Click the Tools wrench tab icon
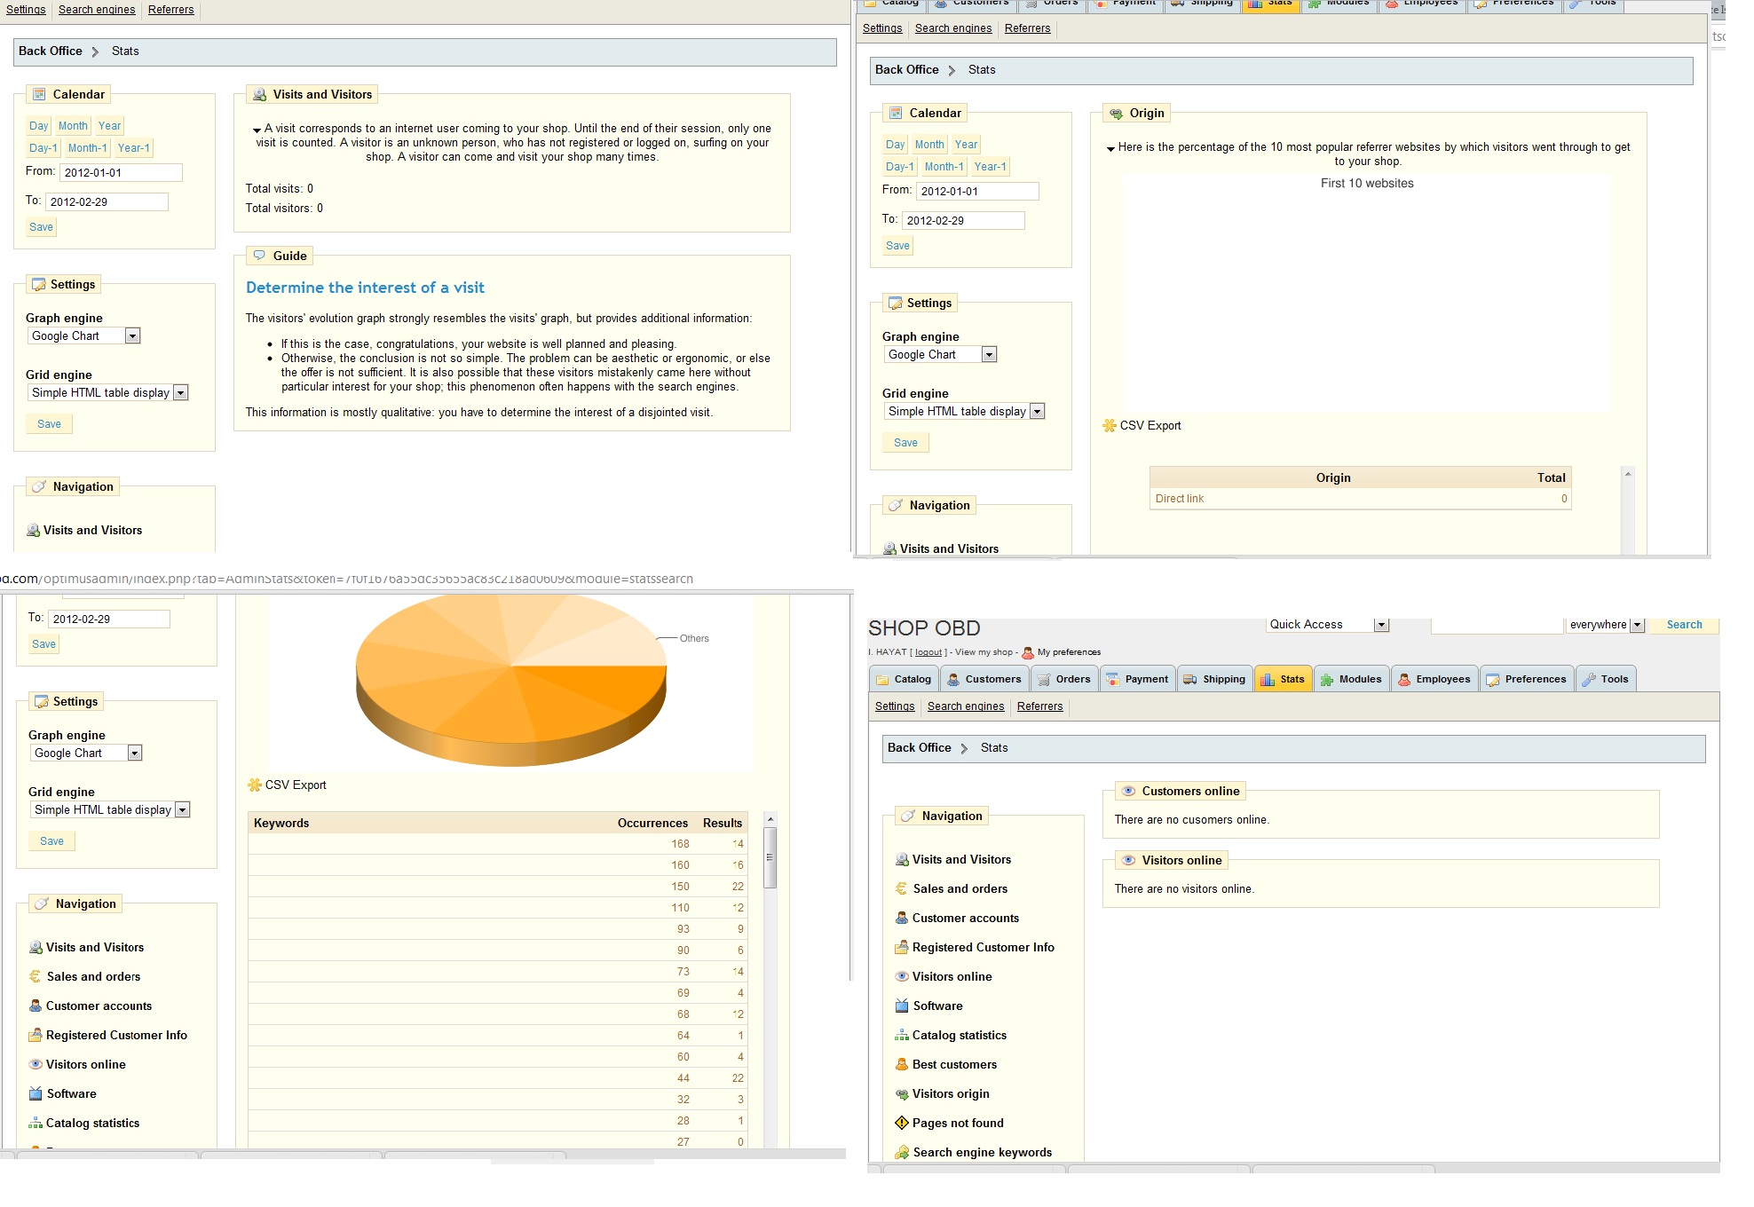Screen dimensions: 1754x1207 tap(1589, 679)
